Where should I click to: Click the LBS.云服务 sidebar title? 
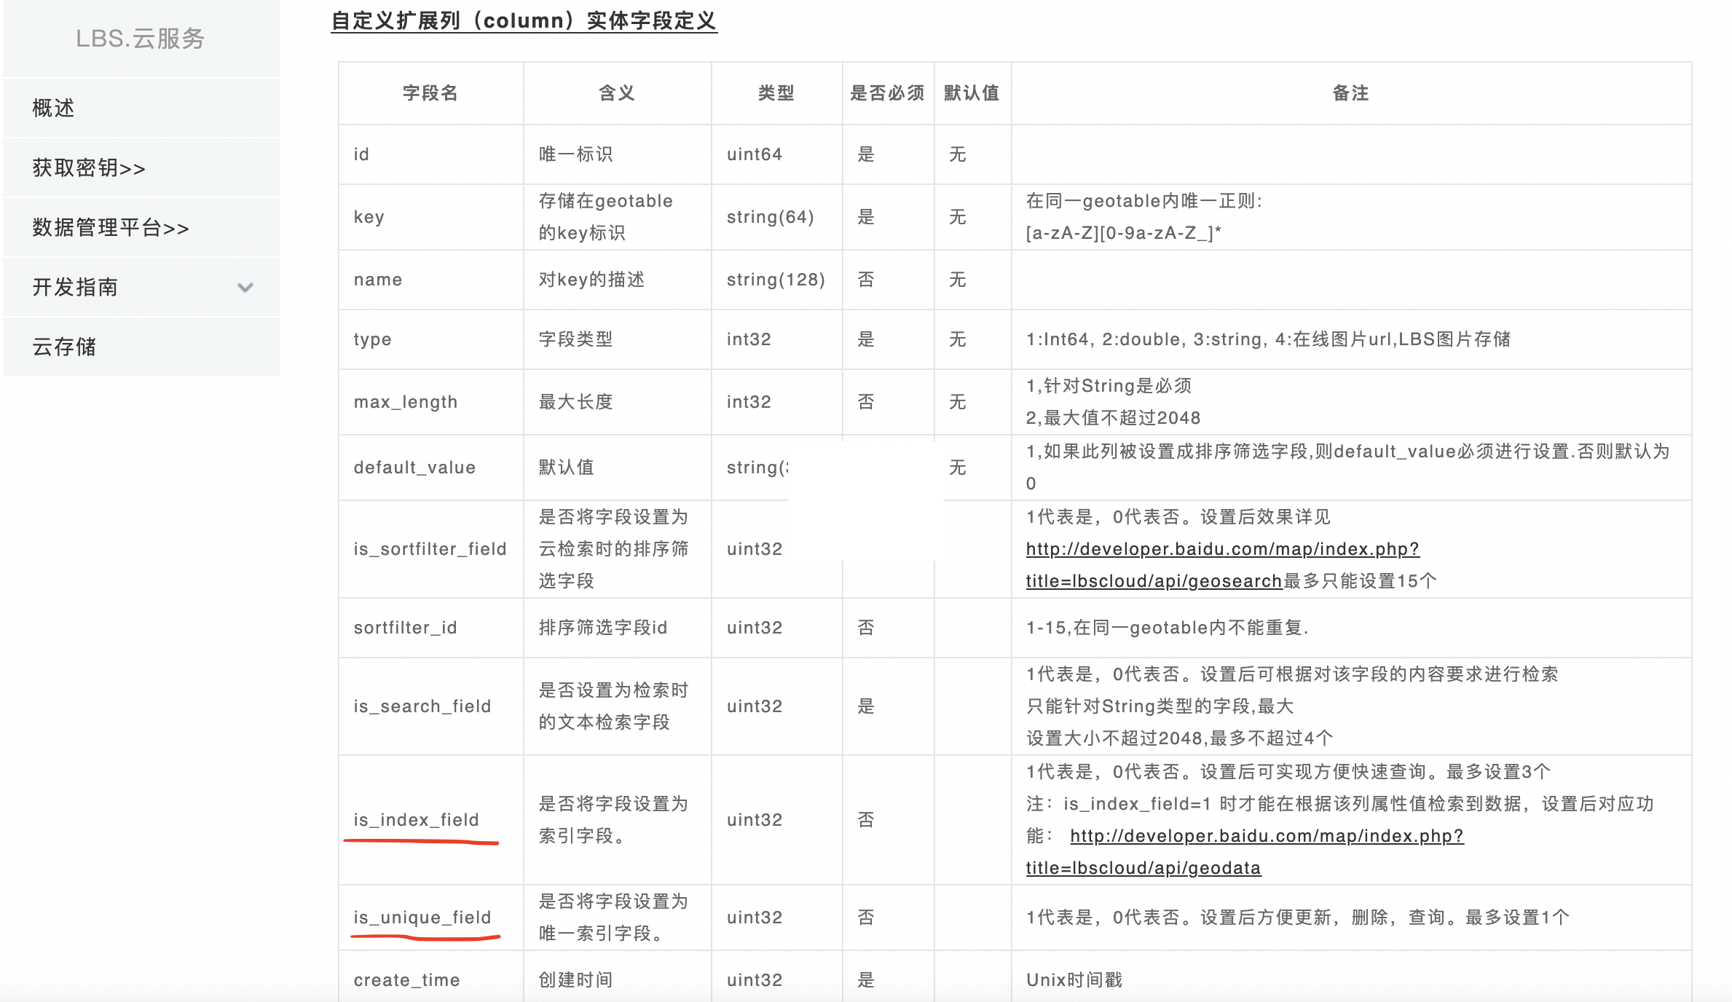pyautogui.click(x=141, y=38)
